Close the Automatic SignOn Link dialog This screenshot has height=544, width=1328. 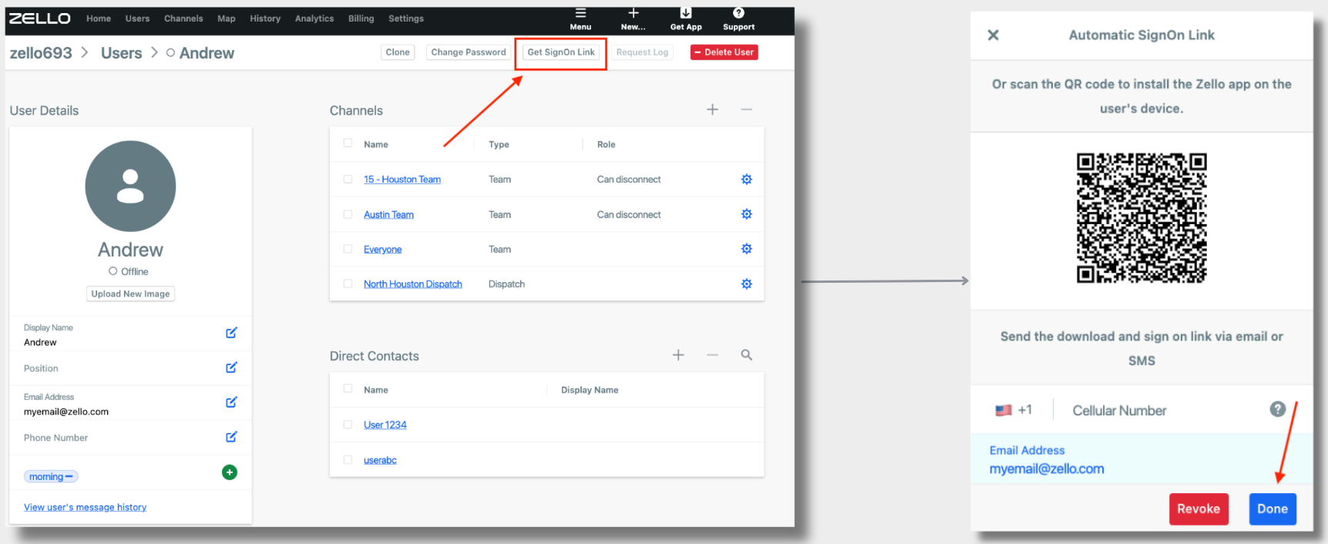[993, 35]
